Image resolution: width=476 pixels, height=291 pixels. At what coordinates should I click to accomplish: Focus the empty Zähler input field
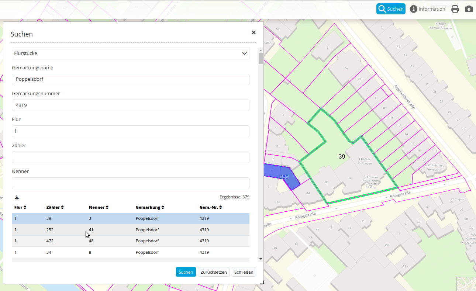130,157
